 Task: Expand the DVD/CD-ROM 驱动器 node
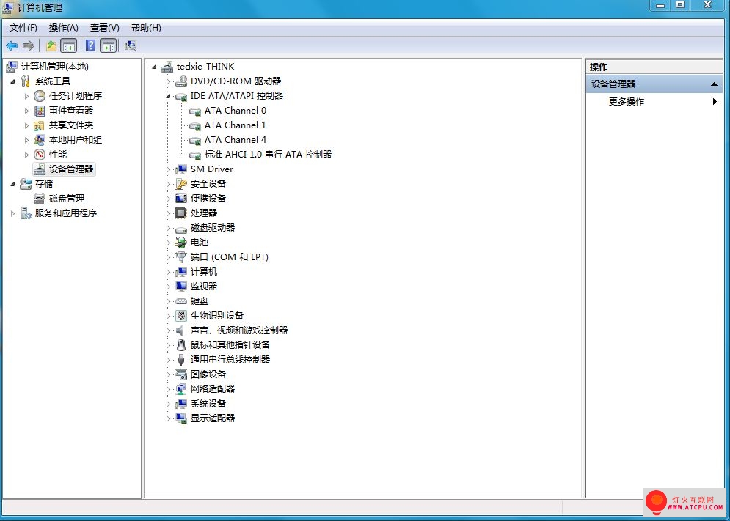click(x=169, y=82)
